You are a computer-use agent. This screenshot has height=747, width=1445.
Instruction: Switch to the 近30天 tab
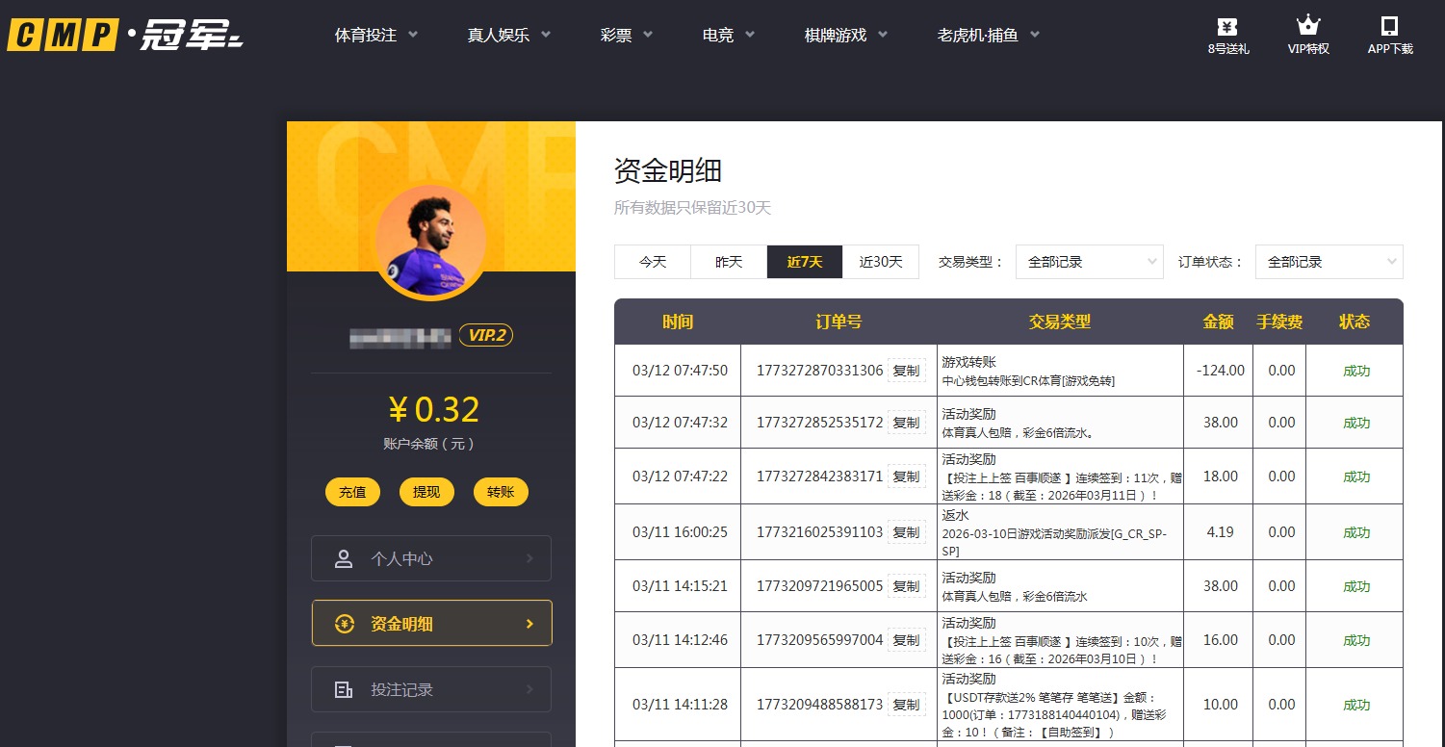[x=880, y=261]
